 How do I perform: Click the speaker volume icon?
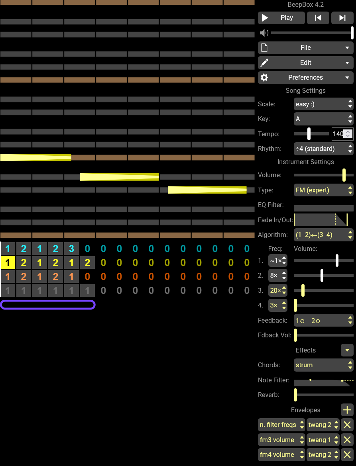264,33
